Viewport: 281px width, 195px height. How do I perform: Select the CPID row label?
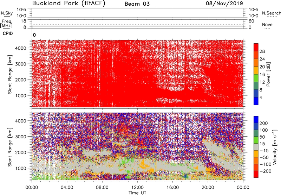click(8, 33)
